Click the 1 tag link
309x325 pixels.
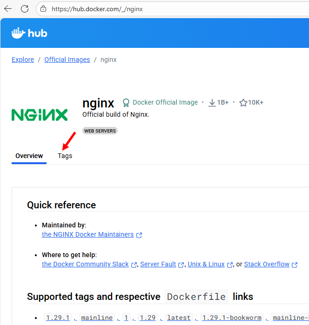[126, 318]
